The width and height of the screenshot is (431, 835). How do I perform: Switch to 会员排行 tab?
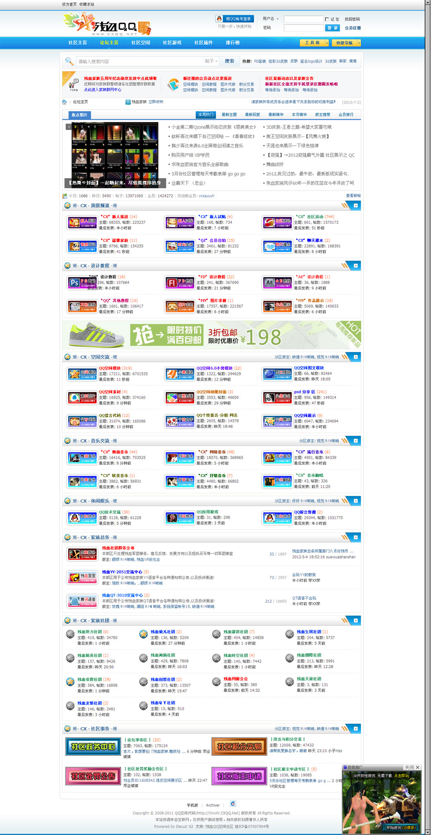[x=346, y=115]
